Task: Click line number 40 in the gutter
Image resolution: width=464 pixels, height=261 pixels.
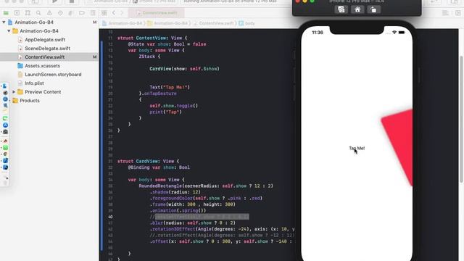Action: click(110, 217)
